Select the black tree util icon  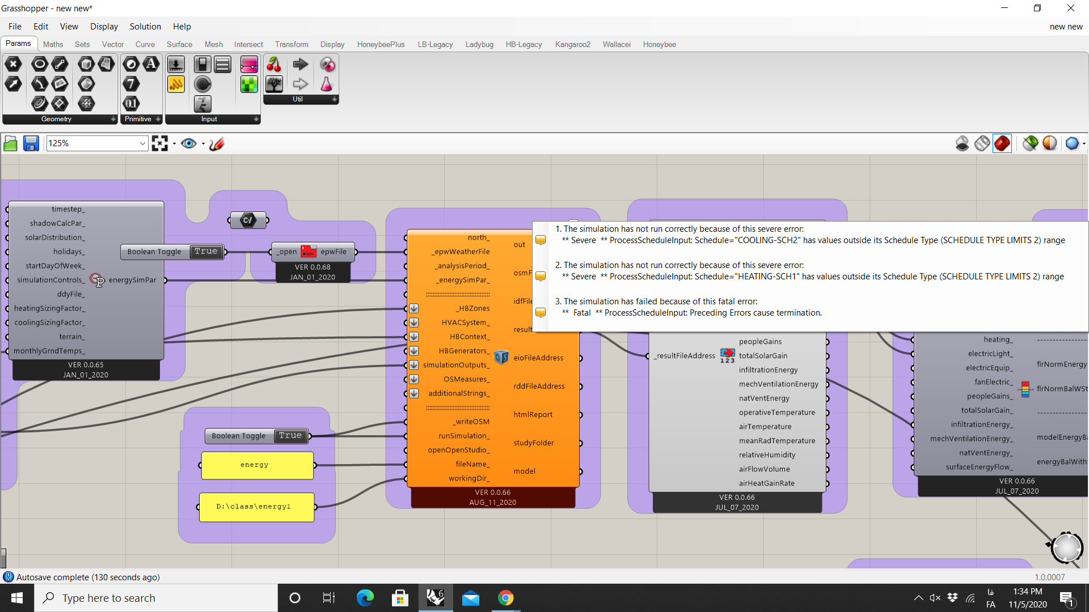pyautogui.click(x=274, y=84)
